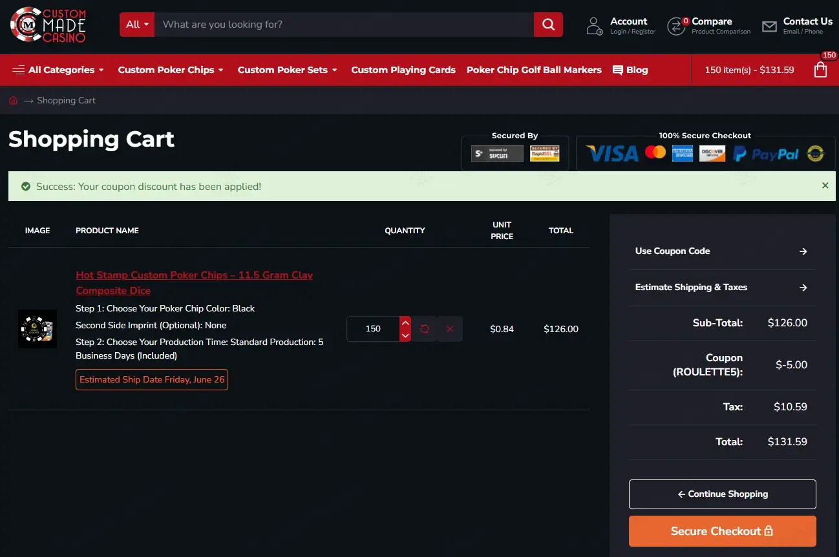
Task: Expand the Use Coupon Code section
Action: pos(722,251)
